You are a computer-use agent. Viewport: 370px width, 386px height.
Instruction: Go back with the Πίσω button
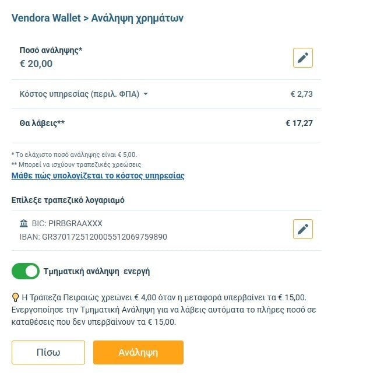(x=48, y=352)
